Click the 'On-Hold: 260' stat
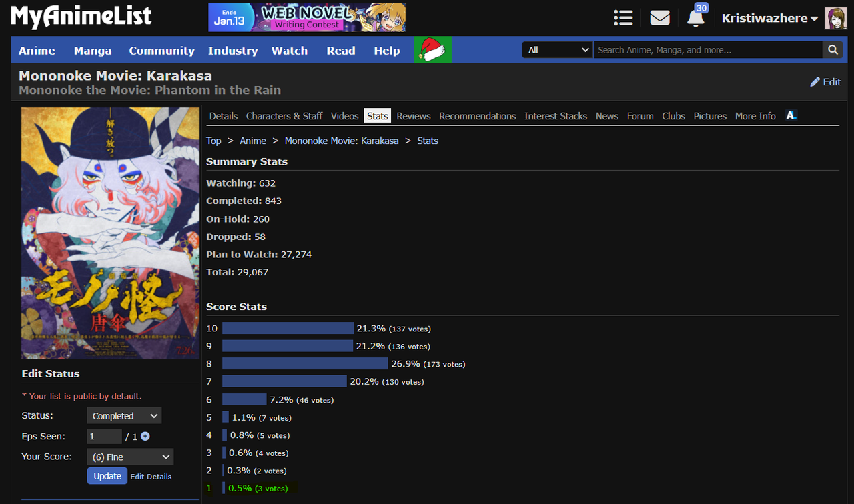This screenshot has height=504, width=854. pos(238,219)
